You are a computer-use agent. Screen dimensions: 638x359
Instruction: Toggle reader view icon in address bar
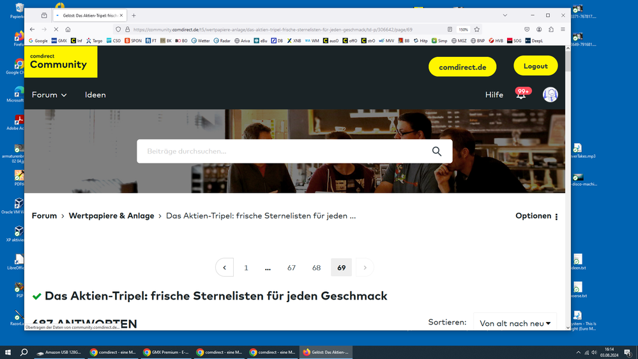coord(450,29)
